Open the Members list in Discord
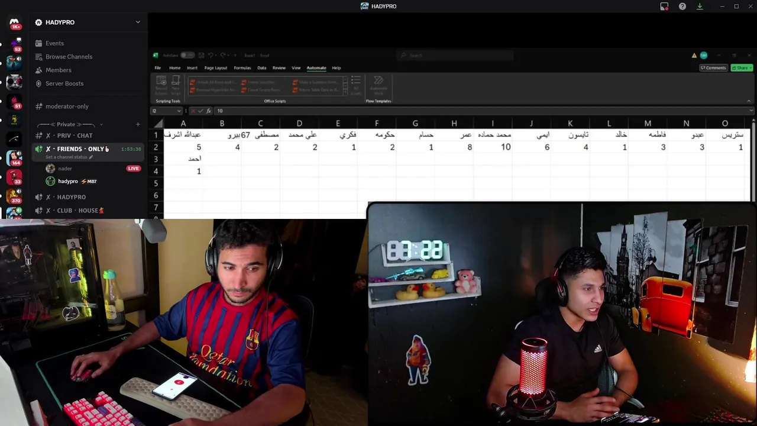757x426 pixels. point(59,70)
